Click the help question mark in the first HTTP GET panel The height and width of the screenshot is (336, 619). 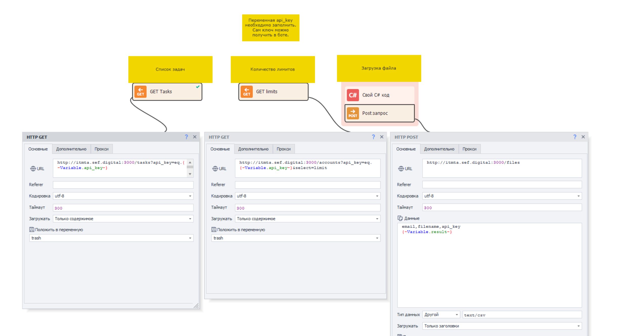click(x=186, y=137)
